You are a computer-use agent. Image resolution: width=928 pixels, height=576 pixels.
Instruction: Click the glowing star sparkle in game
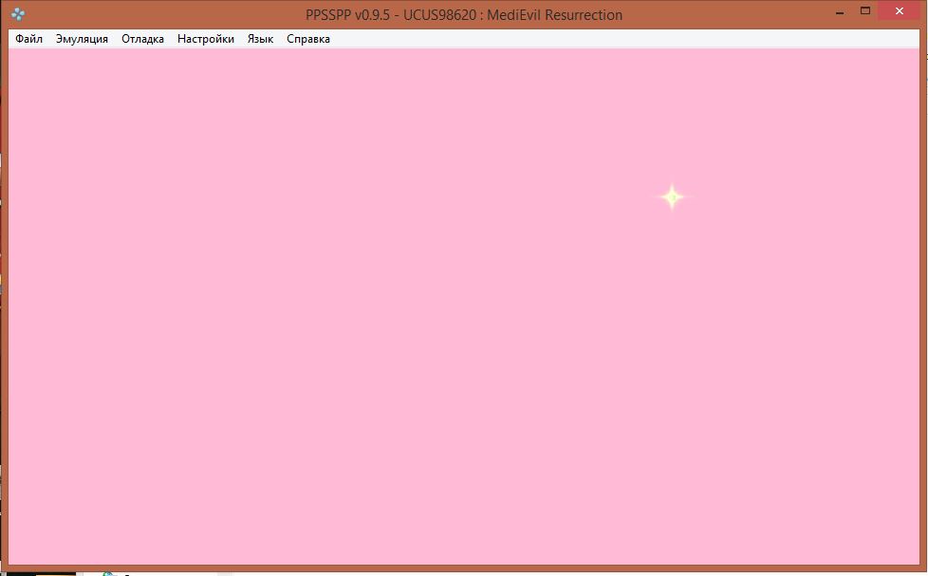click(x=672, y=196)
